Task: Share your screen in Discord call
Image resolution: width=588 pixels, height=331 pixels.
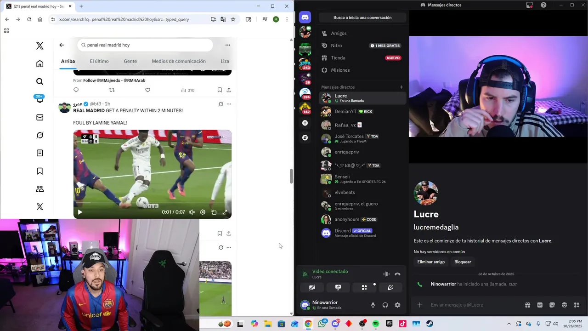Action: 338,287
